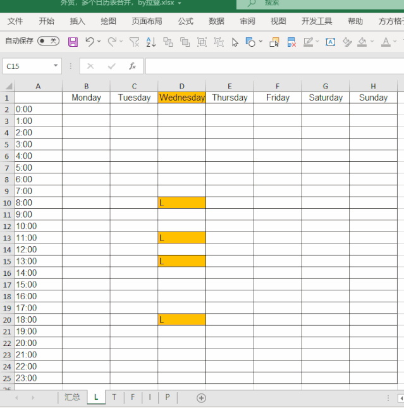Click the Delete table rows icon with red X
Screen dimensions: 404x408
click(x=291, y=42)
